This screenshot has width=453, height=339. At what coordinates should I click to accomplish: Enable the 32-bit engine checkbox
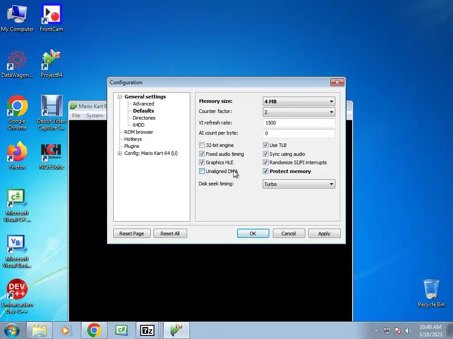[202, 145]
